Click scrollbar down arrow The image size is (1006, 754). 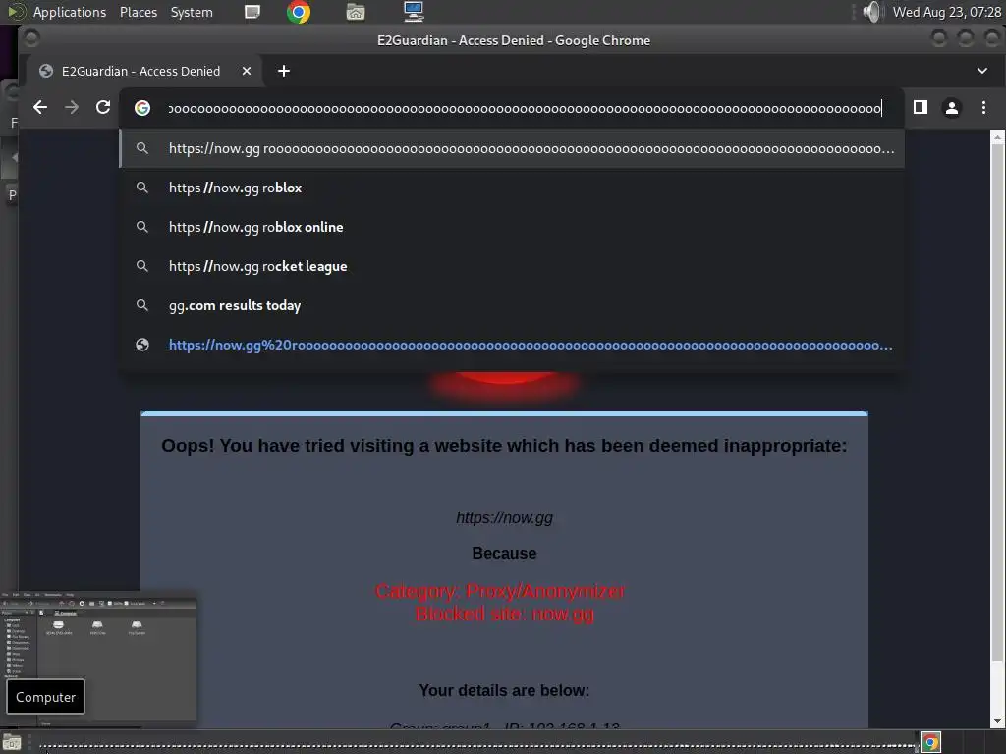point(997,721)
